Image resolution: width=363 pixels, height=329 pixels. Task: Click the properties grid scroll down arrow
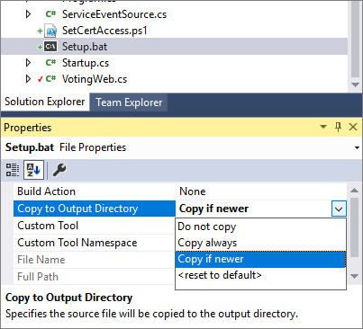point(354,276)
